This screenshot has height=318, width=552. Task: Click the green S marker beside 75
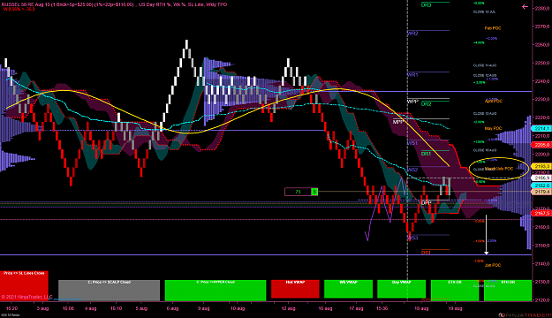[x=314, y=192]
